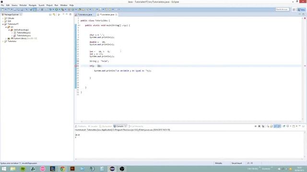Click the green Run button in toolbar
307x172 pixels.
pos(57,10)
